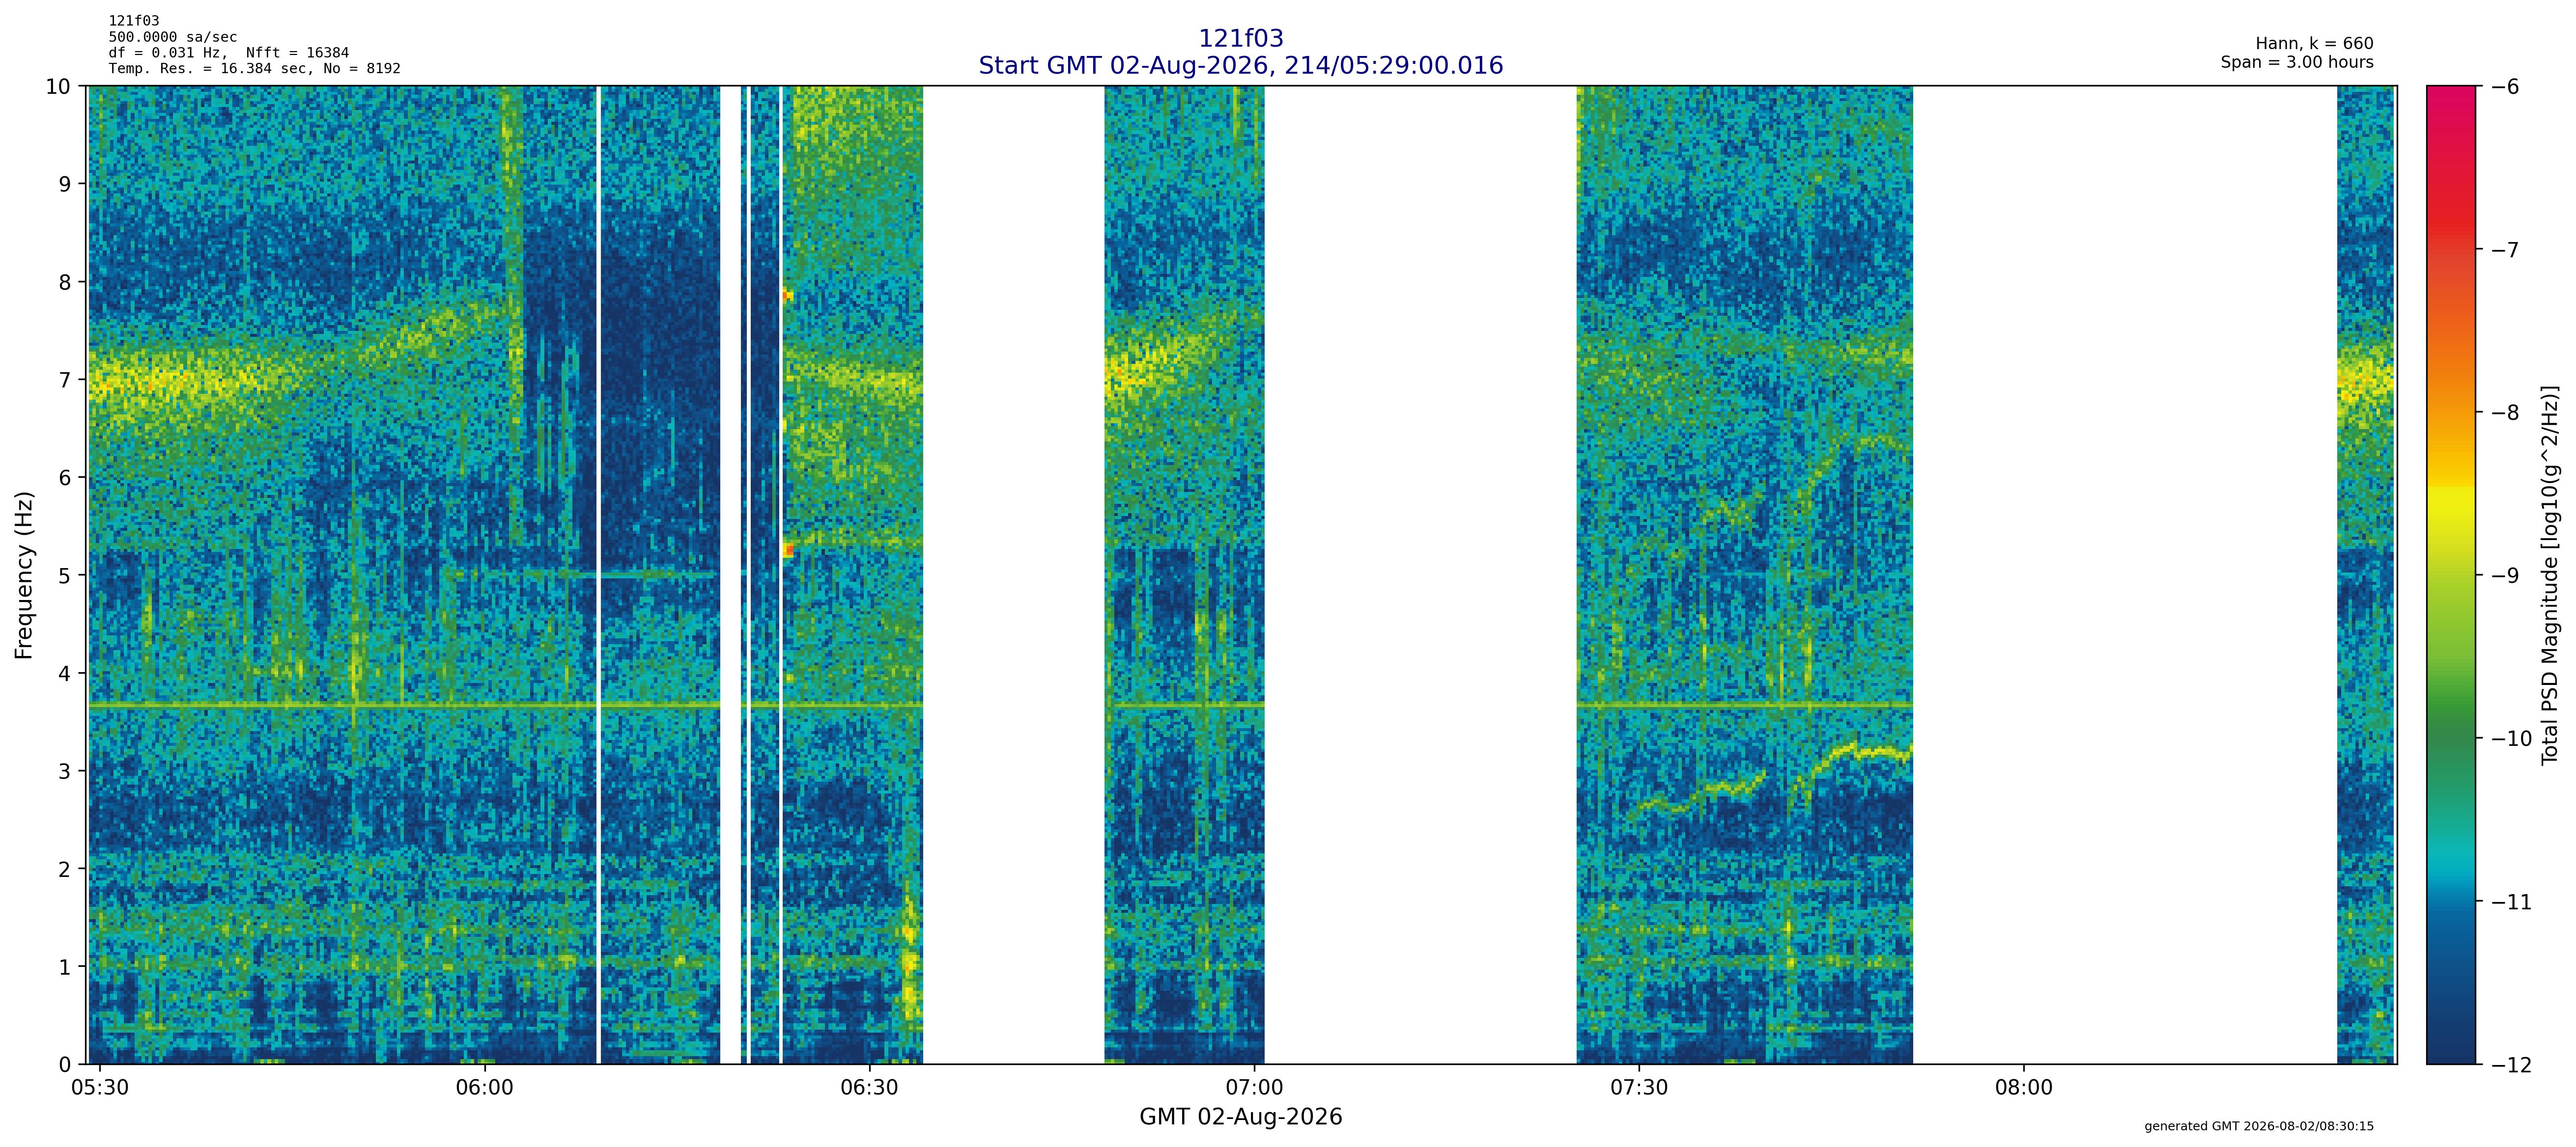Click the "05:30" time tick label
The width and height of the screenshot is (2576, 1147).
100,1088
